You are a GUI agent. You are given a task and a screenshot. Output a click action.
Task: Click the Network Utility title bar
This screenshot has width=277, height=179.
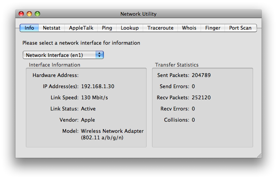click(x=138, y=14)
